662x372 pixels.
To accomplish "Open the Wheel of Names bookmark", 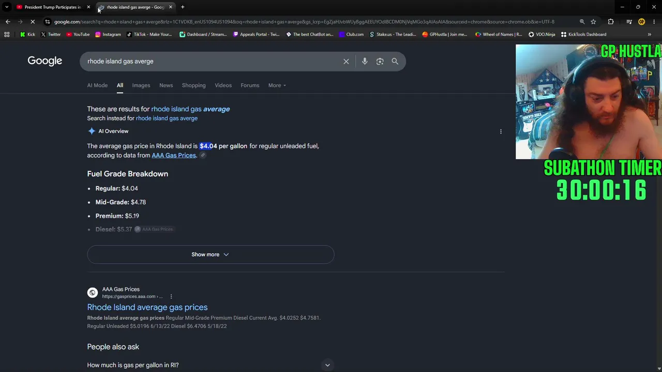I will pyautogui.click(x=499, y=35).
